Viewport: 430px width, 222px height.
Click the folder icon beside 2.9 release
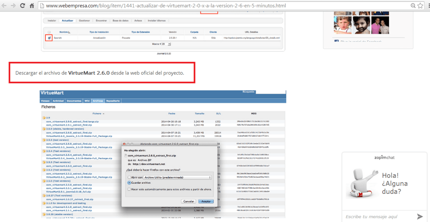point(44,118)
